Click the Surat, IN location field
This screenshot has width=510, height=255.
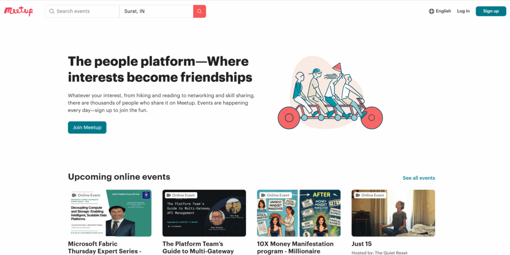[x=155, y=11]
